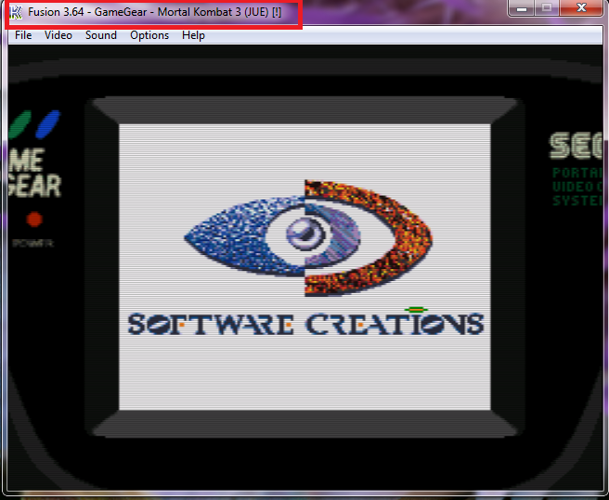Maximize the Fusion window
609x500 pixels.
(x=547, y=7)
